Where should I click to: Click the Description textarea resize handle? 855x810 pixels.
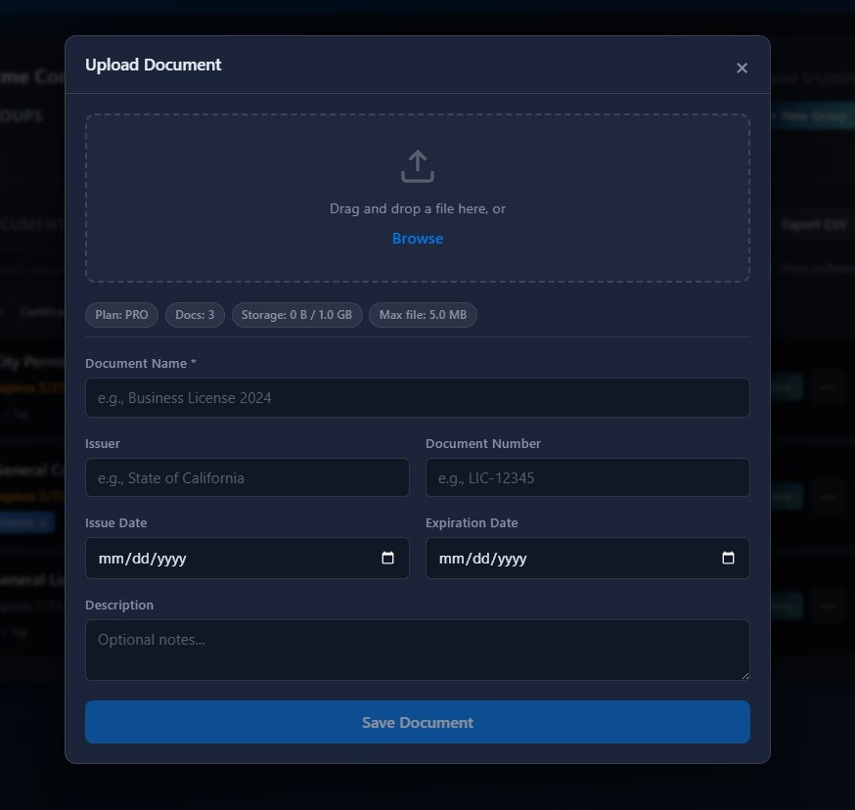pos(745,676)
